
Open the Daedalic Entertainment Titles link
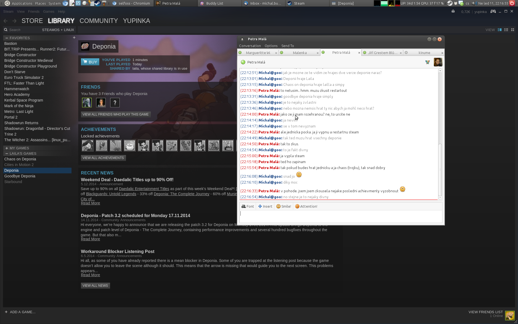click(x=144, y=189)
